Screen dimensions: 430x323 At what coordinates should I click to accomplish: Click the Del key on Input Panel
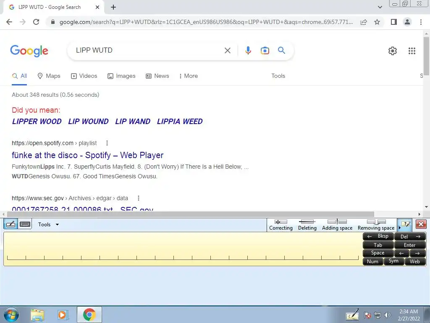point(410,236)
